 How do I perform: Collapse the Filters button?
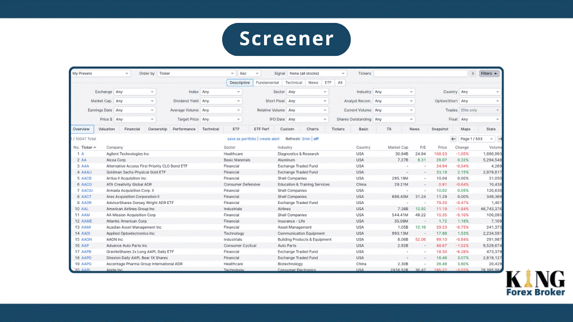click(x=489, y=73)
